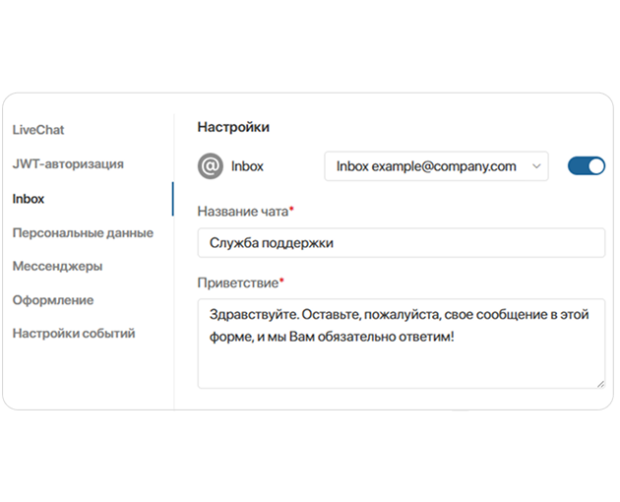Go to JWT-авторизация section

click(68, 163)
